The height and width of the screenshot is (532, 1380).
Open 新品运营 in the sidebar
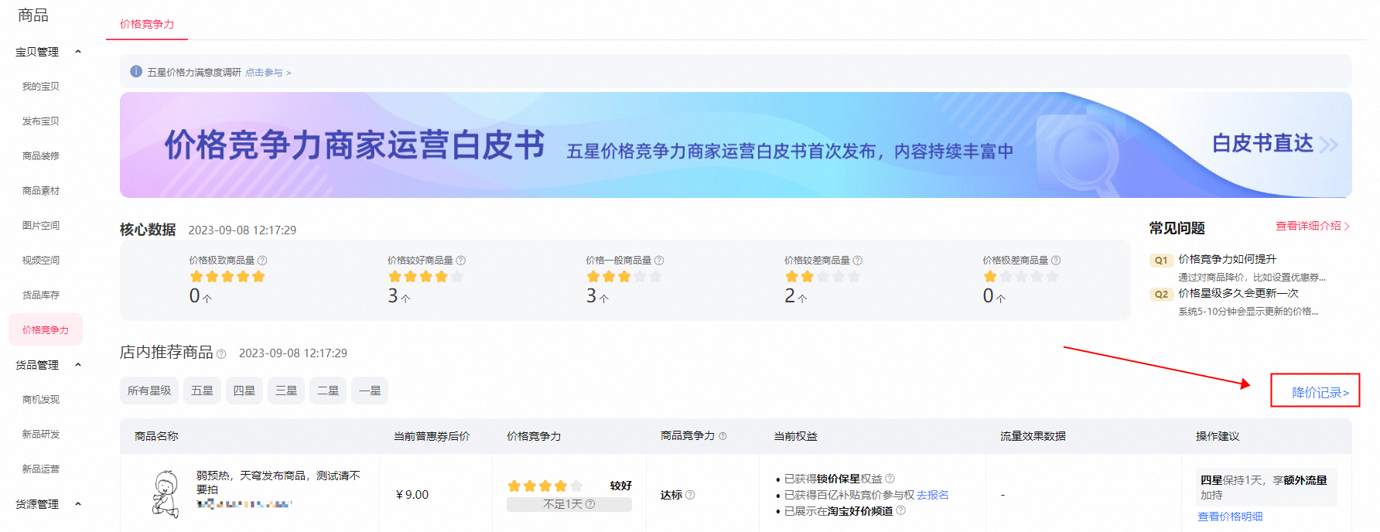pyautogui.click(x=41, y=469)
